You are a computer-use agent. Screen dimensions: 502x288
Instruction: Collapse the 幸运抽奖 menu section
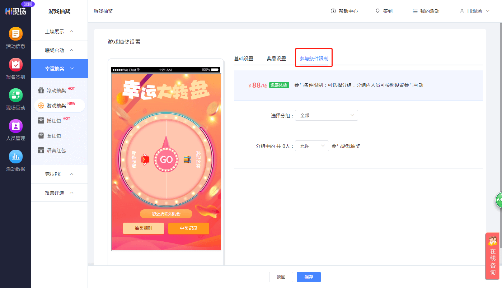pyautogui.click(x=59, y=69)
